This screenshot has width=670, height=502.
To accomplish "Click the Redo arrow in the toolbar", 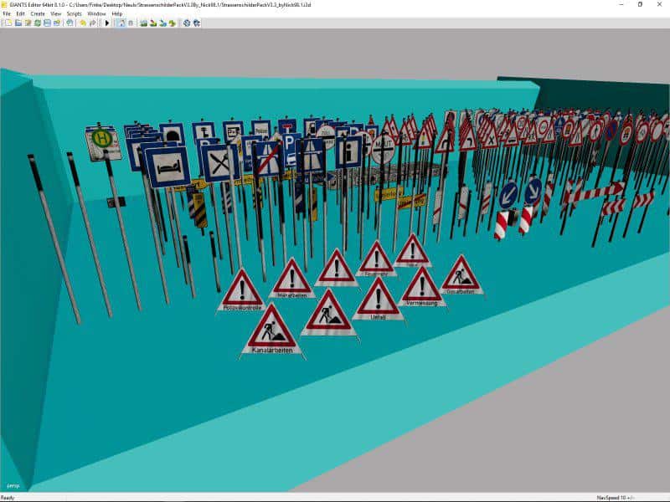I will coord(92,23).
